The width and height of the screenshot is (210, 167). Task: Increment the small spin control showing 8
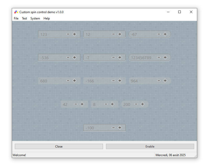[x=112, y=104]
